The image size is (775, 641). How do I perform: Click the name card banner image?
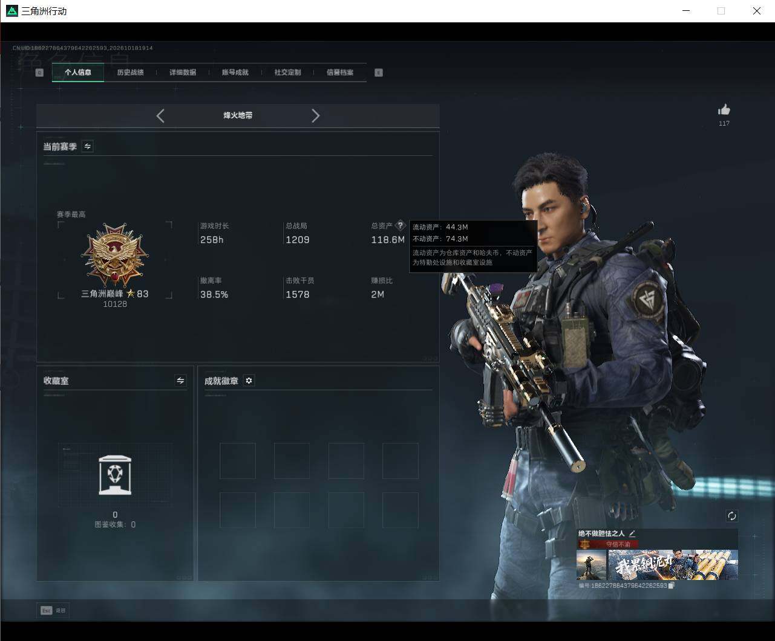(x=673, y=565)
